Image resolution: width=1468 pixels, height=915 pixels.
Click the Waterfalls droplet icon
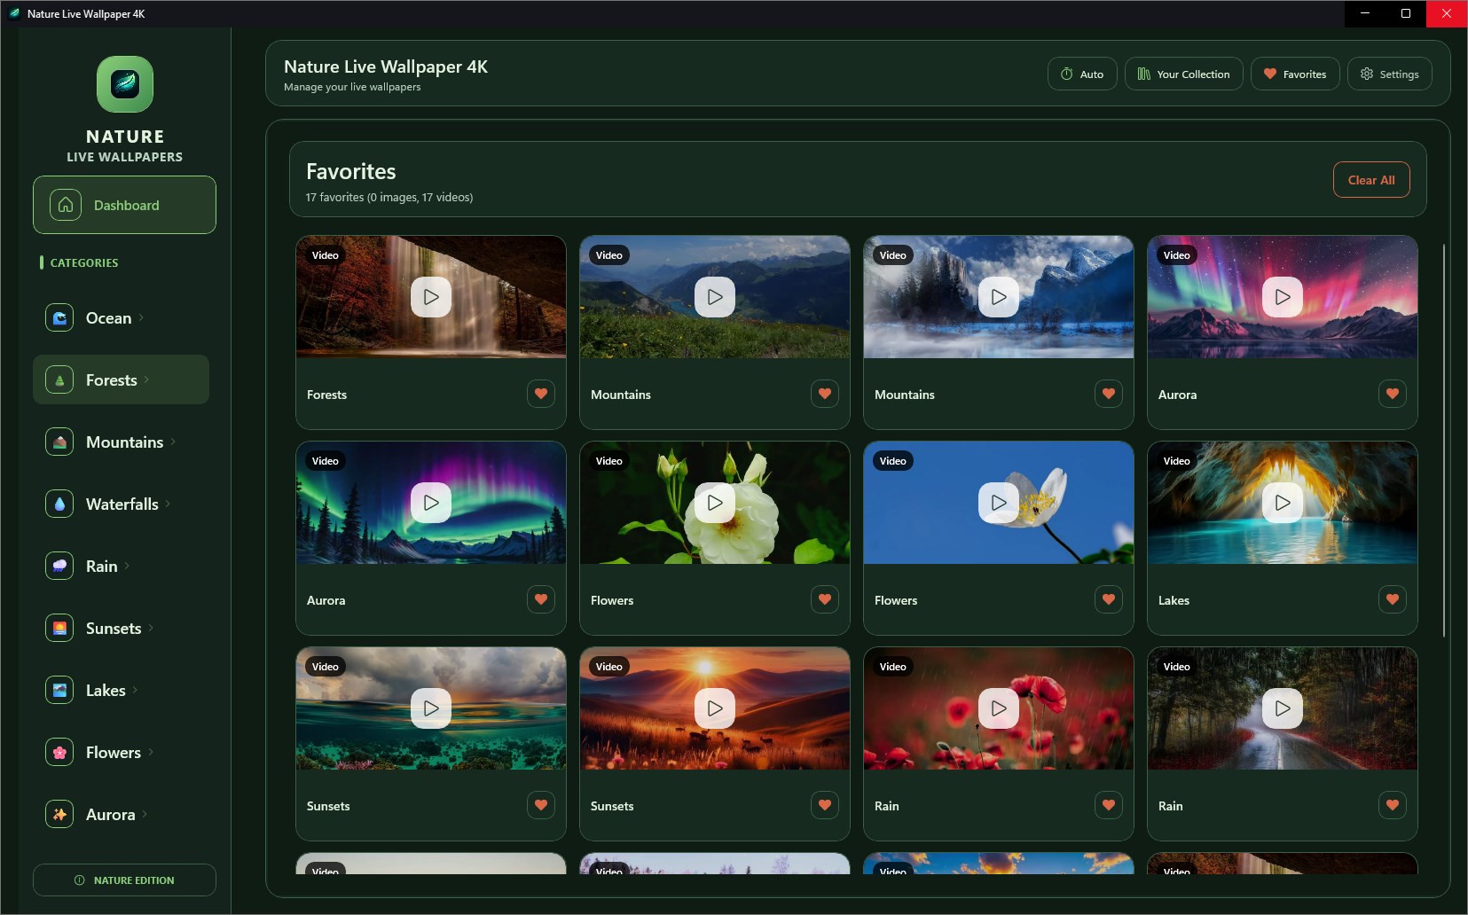coord(59,504)
